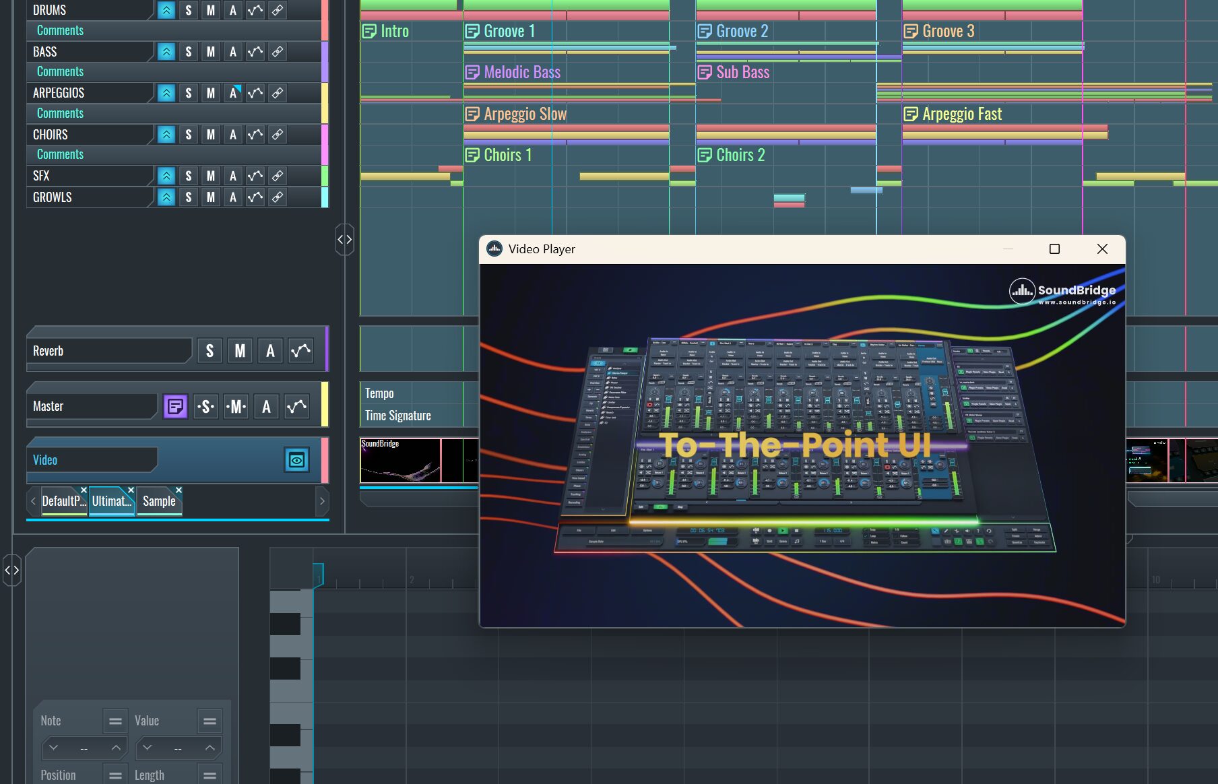Image resolution: width=1218 pixels, height=784 pixels.
Task: Switch to the Sample tab
Action: click(x=159, y=501)
